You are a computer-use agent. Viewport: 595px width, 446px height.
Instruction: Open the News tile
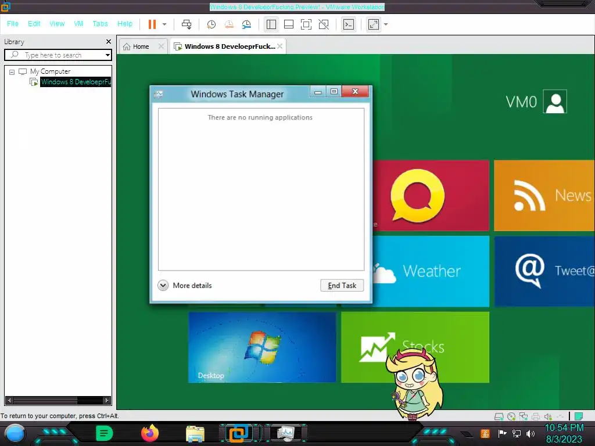544,195
